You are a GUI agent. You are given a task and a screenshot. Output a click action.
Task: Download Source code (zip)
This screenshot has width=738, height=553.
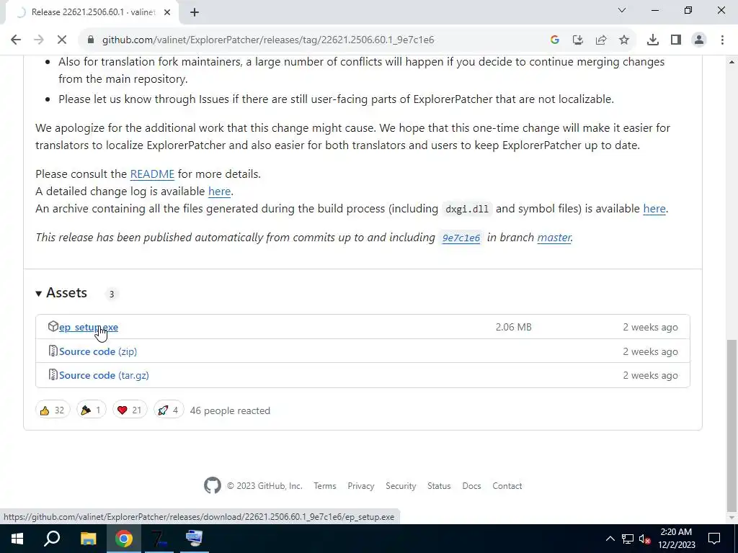click(x=98, y=351)
